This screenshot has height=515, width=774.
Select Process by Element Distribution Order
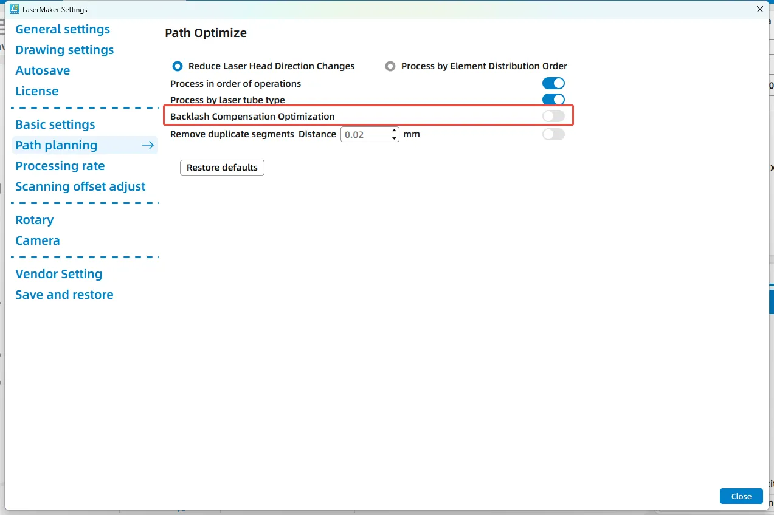click(x=390, y=66)
